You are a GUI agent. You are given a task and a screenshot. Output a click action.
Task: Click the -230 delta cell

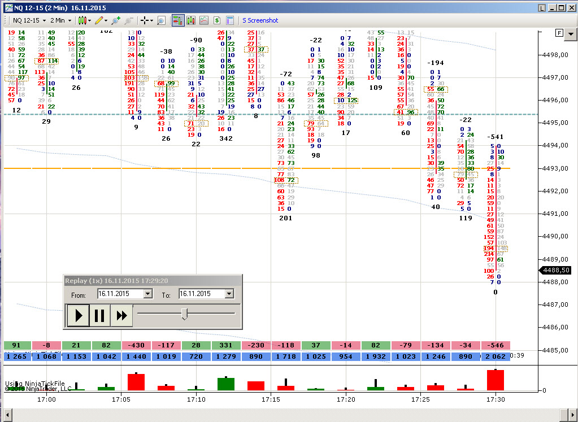click(256, 345)
